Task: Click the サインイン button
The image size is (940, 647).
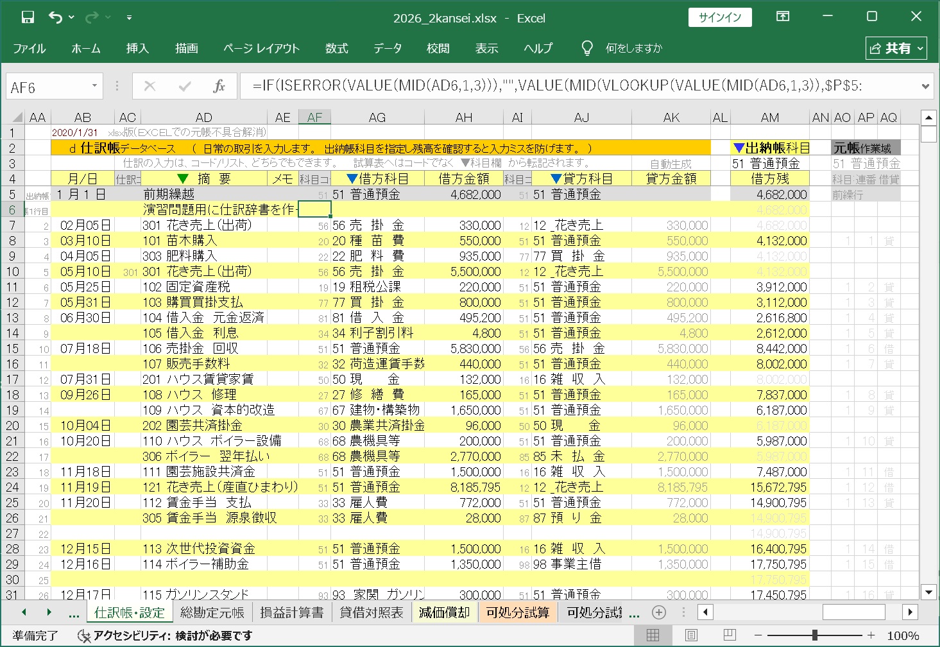Action: 719,17
